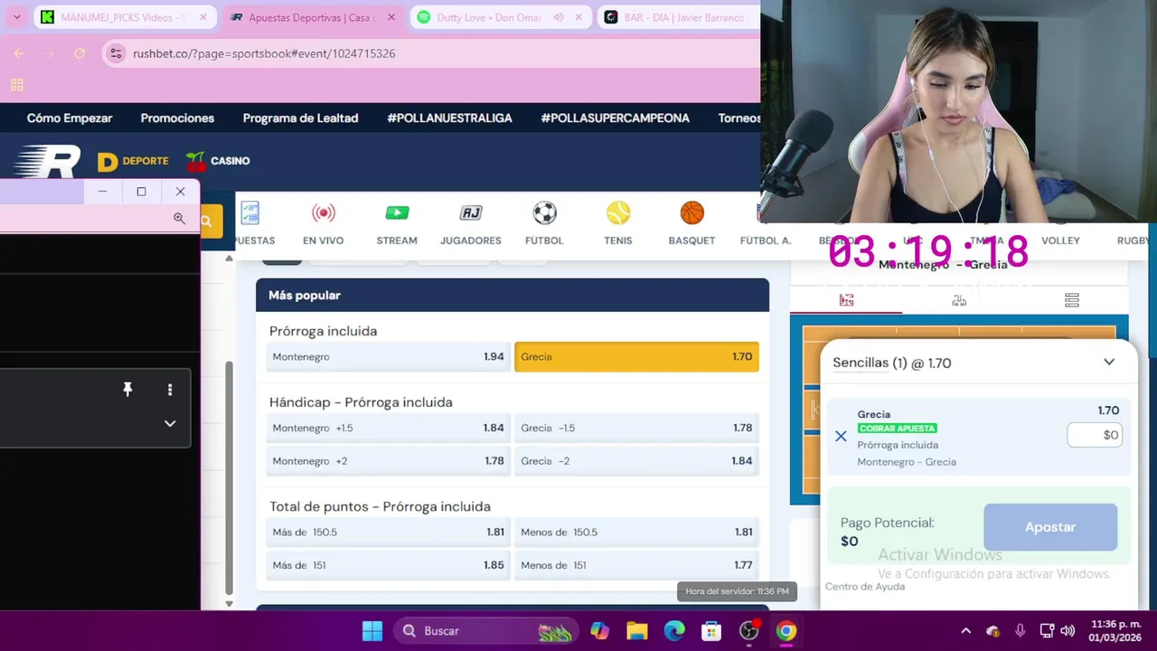Screen dimensions: 1157x651
Task: Open the Jugadores section icon
Action: pyautogui.click(x=470, y=213)
